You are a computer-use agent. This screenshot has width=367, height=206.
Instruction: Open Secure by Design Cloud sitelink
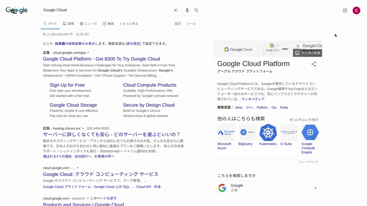149,105
